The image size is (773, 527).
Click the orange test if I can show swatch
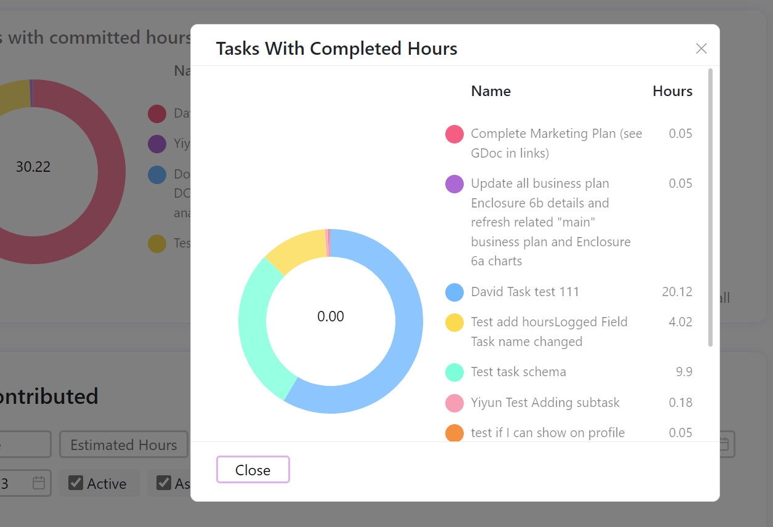(455, 433)
